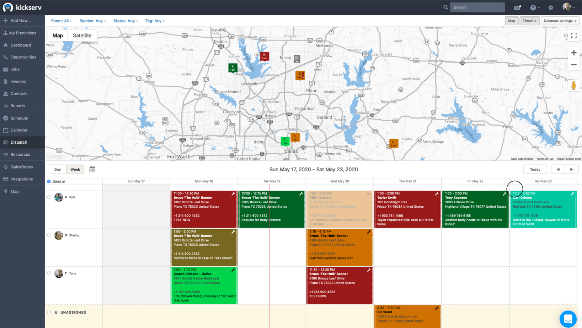This screenshot has width=582, height=328.
Task: Click the red K map marker near Little Elm
Action: 264,56
